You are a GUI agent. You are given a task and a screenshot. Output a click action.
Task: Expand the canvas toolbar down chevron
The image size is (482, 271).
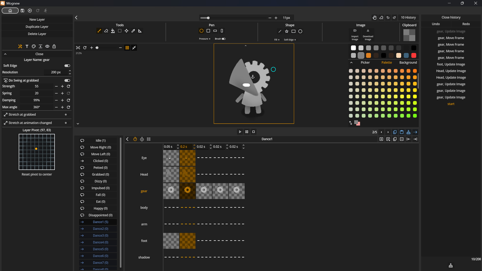click(78, 124)
